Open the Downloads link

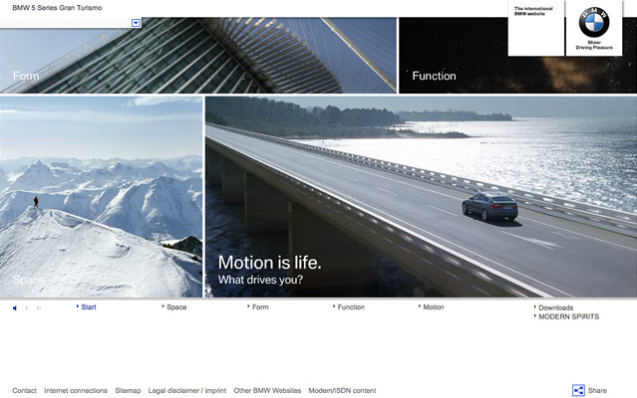point(555,308)
